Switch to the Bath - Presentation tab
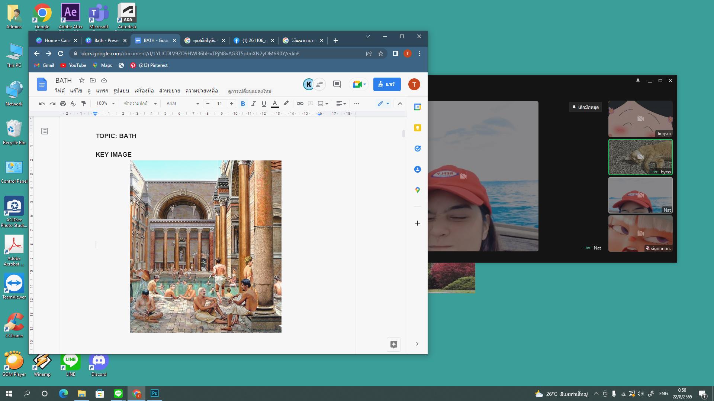This screenshot has height=401, width=714. click(x=106, y=40)
